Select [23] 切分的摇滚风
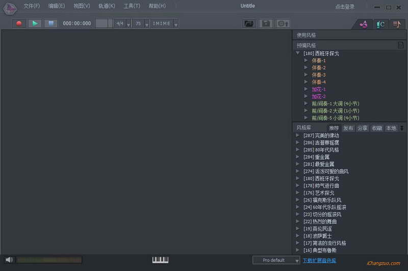 [322, 214]
